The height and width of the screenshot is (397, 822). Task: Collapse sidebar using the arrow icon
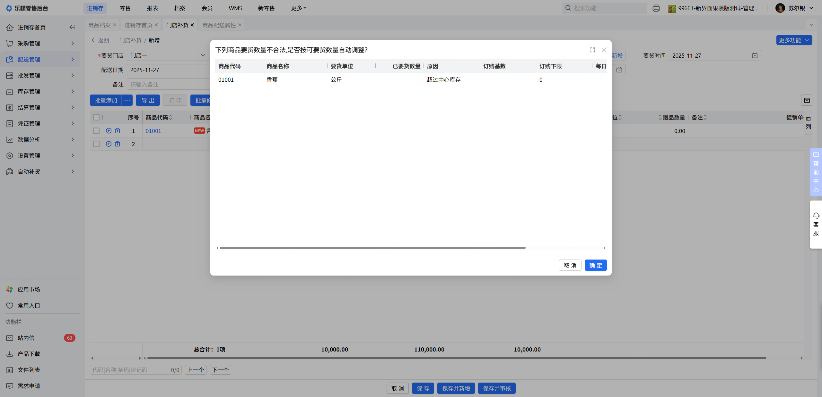coord(72,27)
